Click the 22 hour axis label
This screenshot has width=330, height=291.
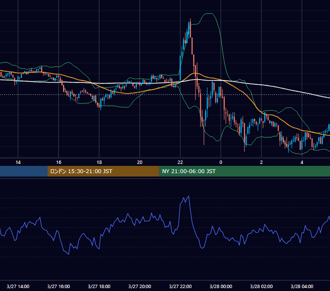point(180,162)
